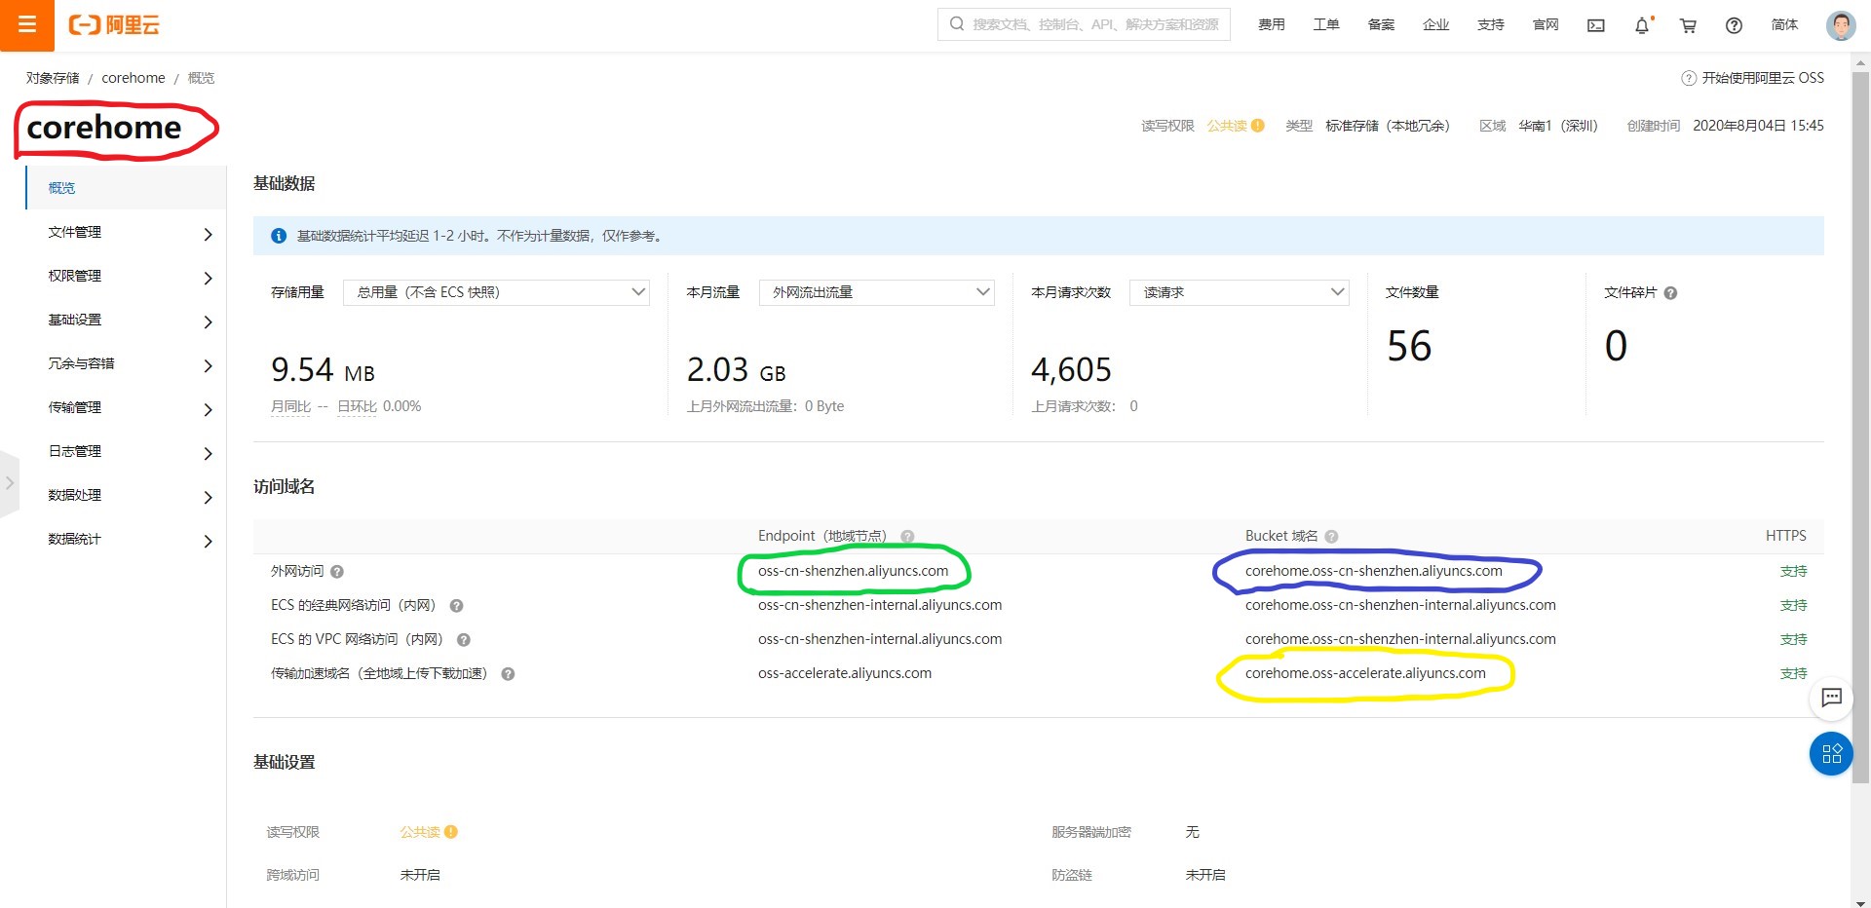
Task: Click 公共读 value in 基础设置 section
Action: [420, 832]
